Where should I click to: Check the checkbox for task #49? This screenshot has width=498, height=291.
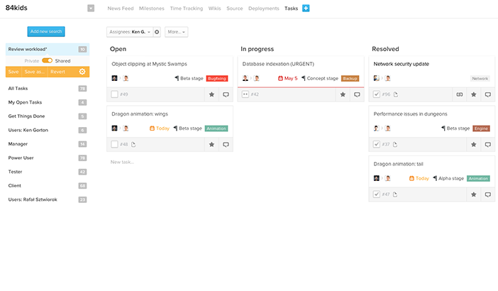pos(114,94)
